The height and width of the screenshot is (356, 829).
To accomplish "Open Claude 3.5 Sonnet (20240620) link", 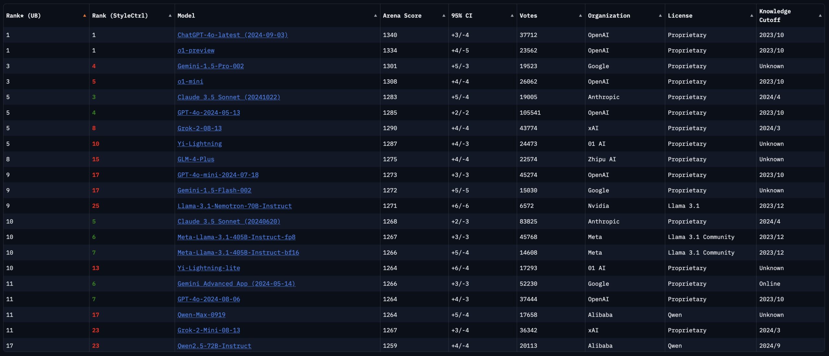I will [229, 222].
